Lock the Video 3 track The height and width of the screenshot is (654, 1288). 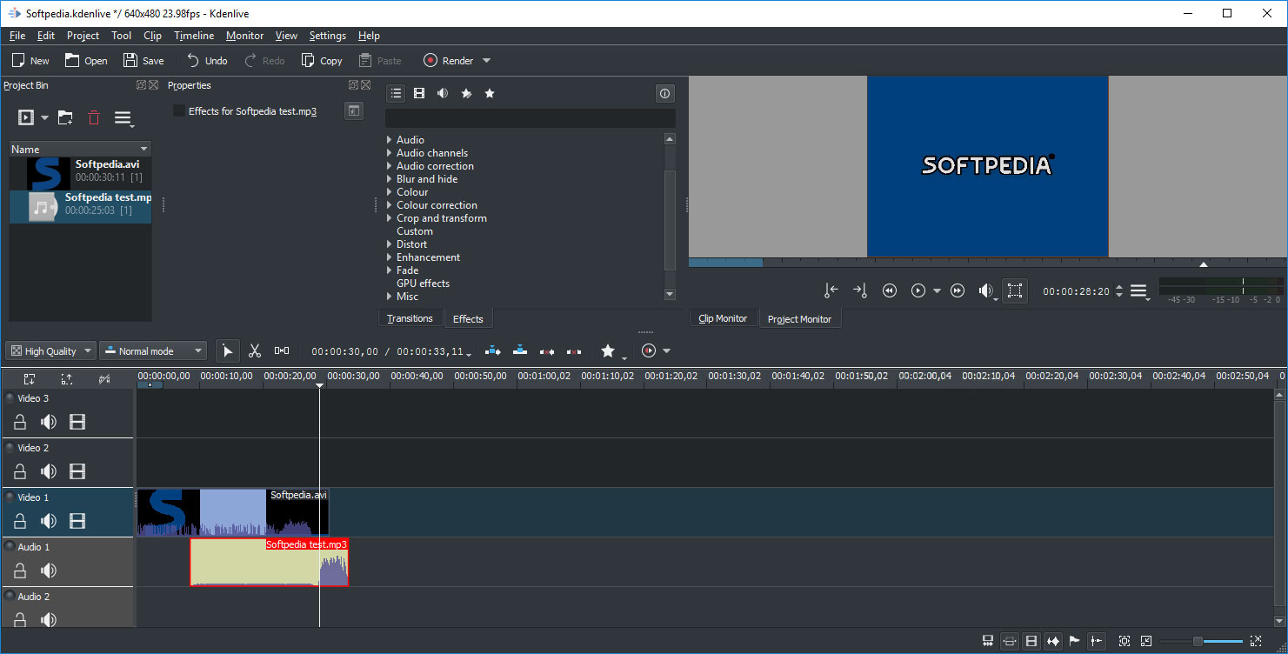(20, 422)
